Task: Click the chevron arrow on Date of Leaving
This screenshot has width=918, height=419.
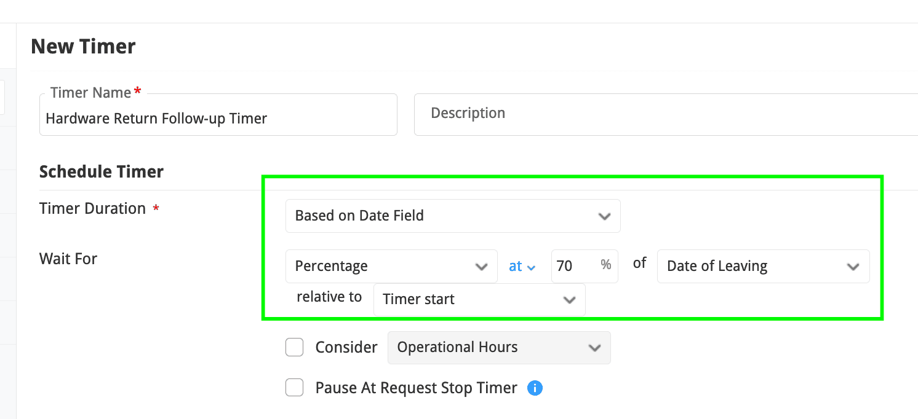Action: (x=853, y=267)
